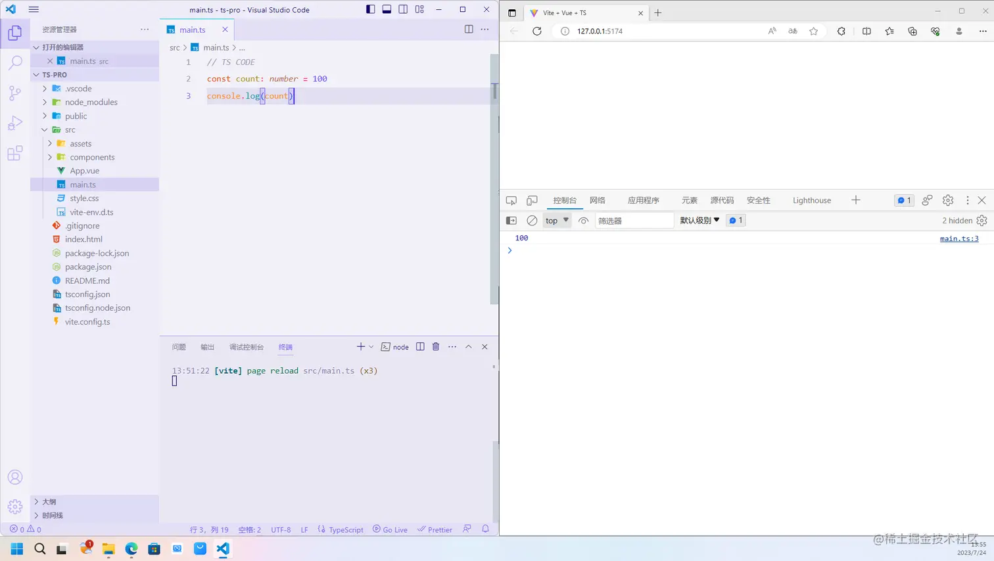Open the VS Code hamburger application menu

tap(34, 9)
